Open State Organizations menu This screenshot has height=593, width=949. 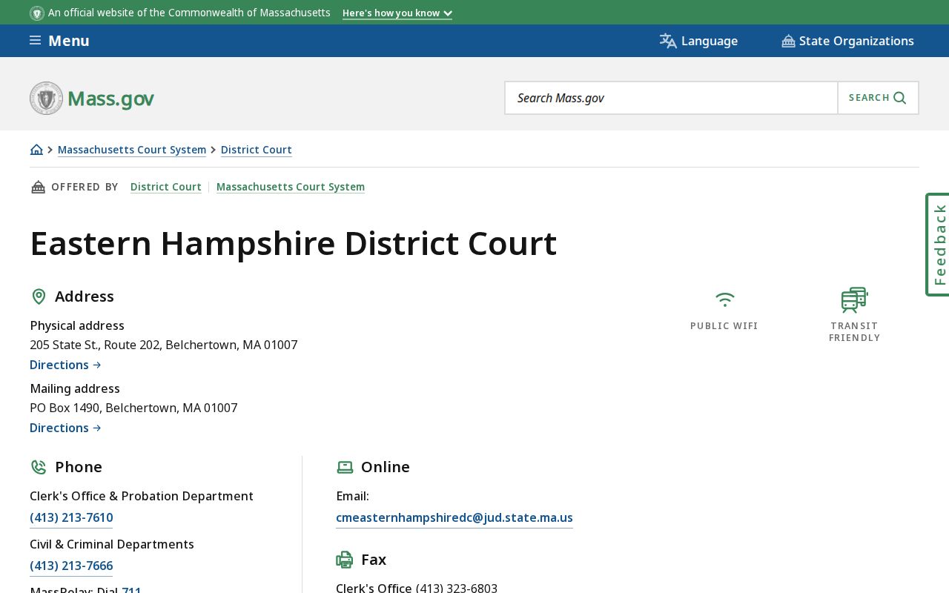847,41
